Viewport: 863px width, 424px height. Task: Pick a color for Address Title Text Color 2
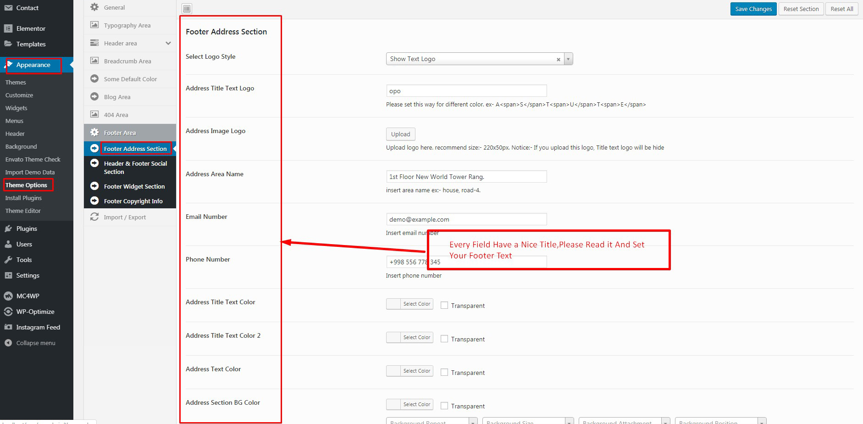[409, 337]
